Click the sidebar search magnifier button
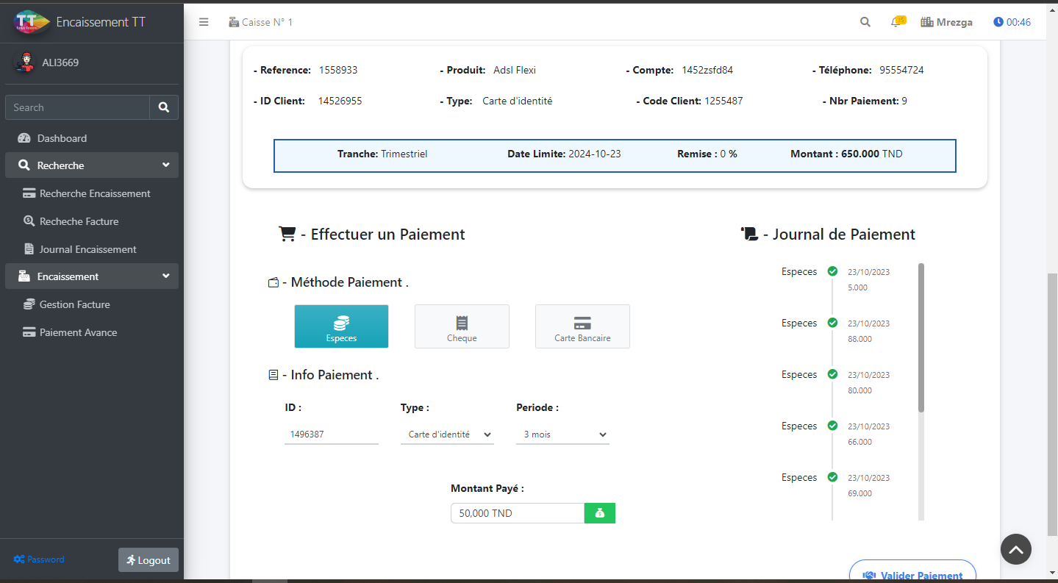Viewport: 1058px width, 583px height. [x=164, y=107]
